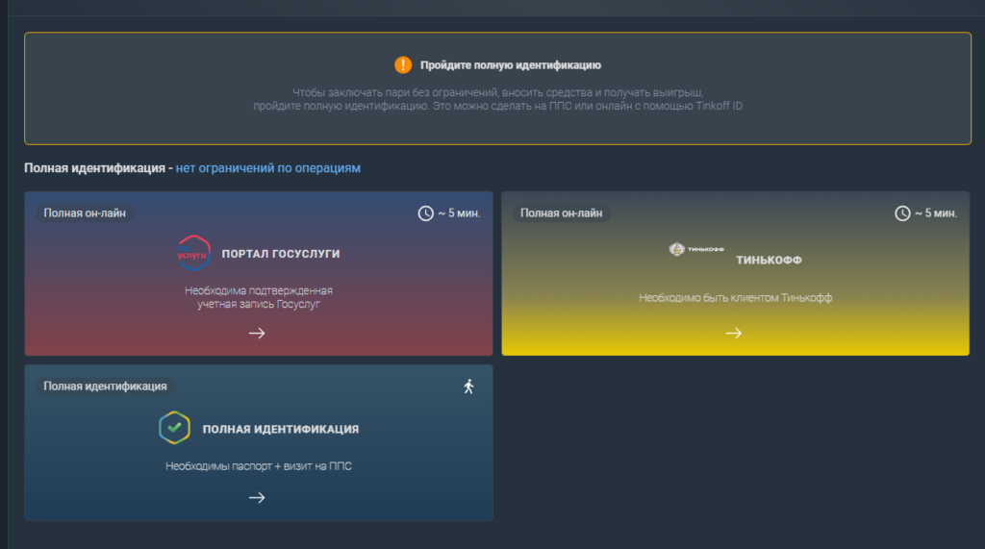
Task: Select the ПОРТАЛ ГОСУСЛУГИ title
Action: pos(281,254)
